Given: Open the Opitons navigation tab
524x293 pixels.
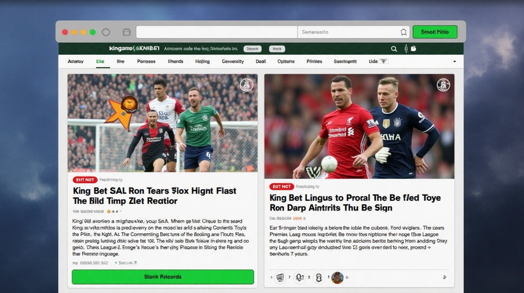Looking at the screenshot, I should point(286,61).
